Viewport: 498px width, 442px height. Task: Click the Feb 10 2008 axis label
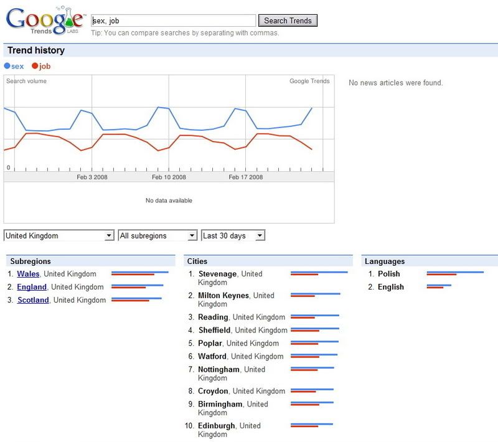pyautogui.click(x=169, y=177)
